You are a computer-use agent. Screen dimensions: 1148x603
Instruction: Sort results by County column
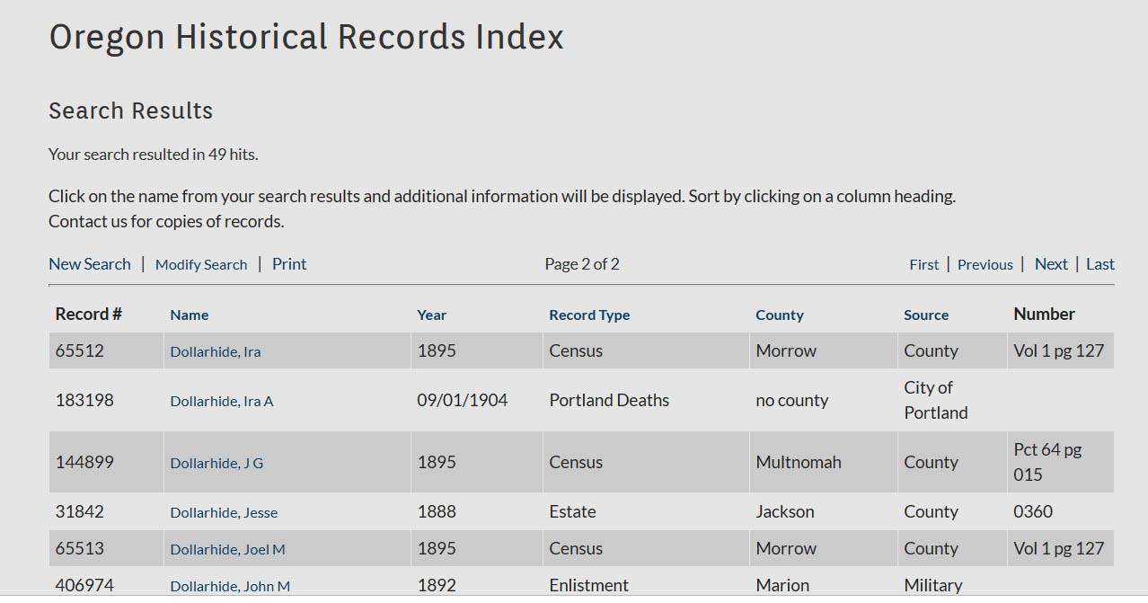click(x=779, y=315)
